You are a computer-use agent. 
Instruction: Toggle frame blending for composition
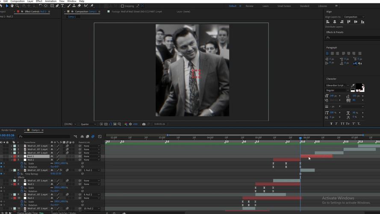point(88,137)
